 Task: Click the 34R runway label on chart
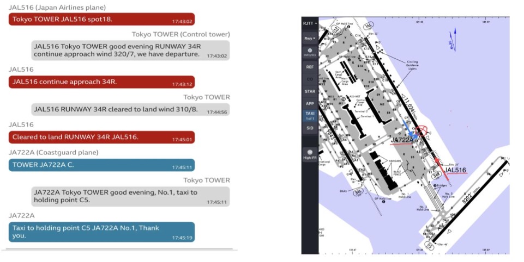click(x=436, y=175)
